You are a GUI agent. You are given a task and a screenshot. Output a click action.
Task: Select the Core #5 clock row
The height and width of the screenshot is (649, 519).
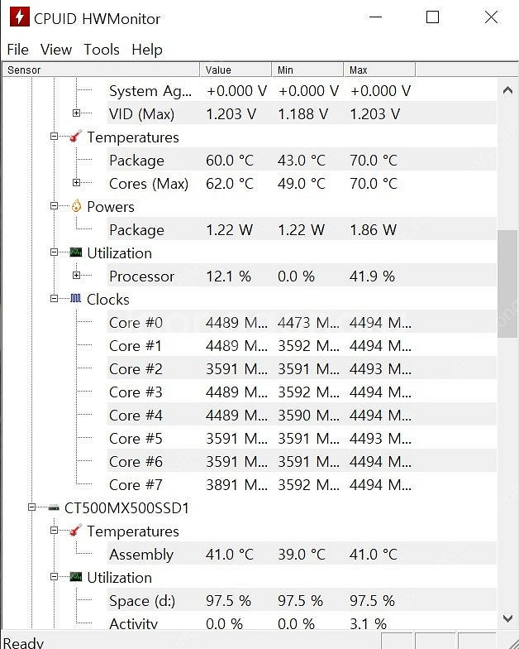tap(302, 439)
